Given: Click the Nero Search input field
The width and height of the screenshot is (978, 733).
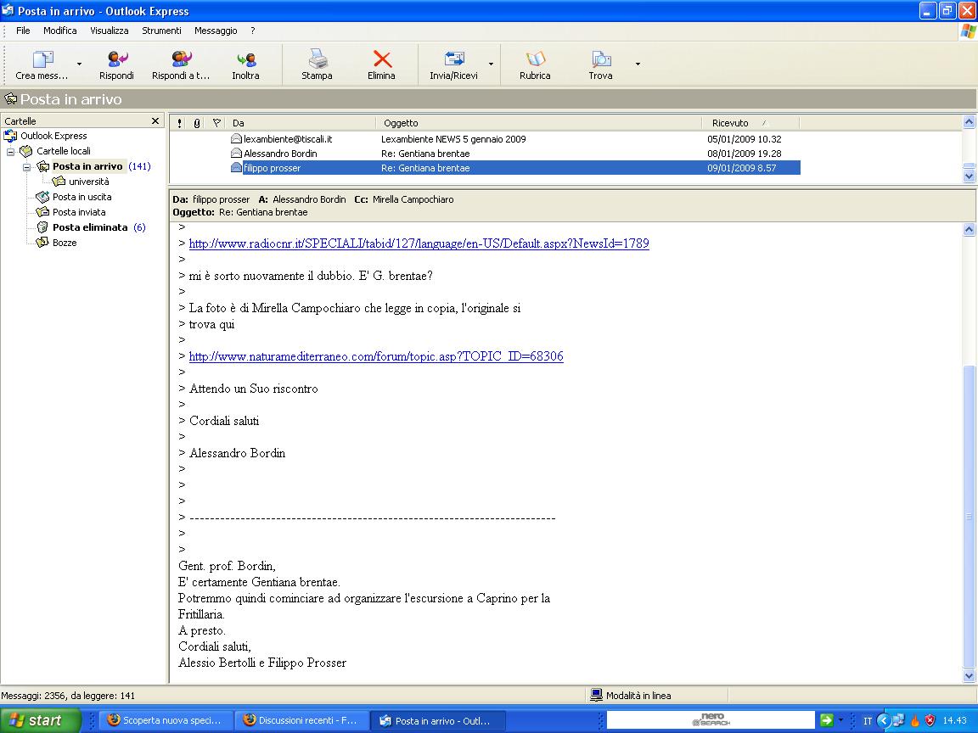Looking at the screenshot, I should click(711, 720).
